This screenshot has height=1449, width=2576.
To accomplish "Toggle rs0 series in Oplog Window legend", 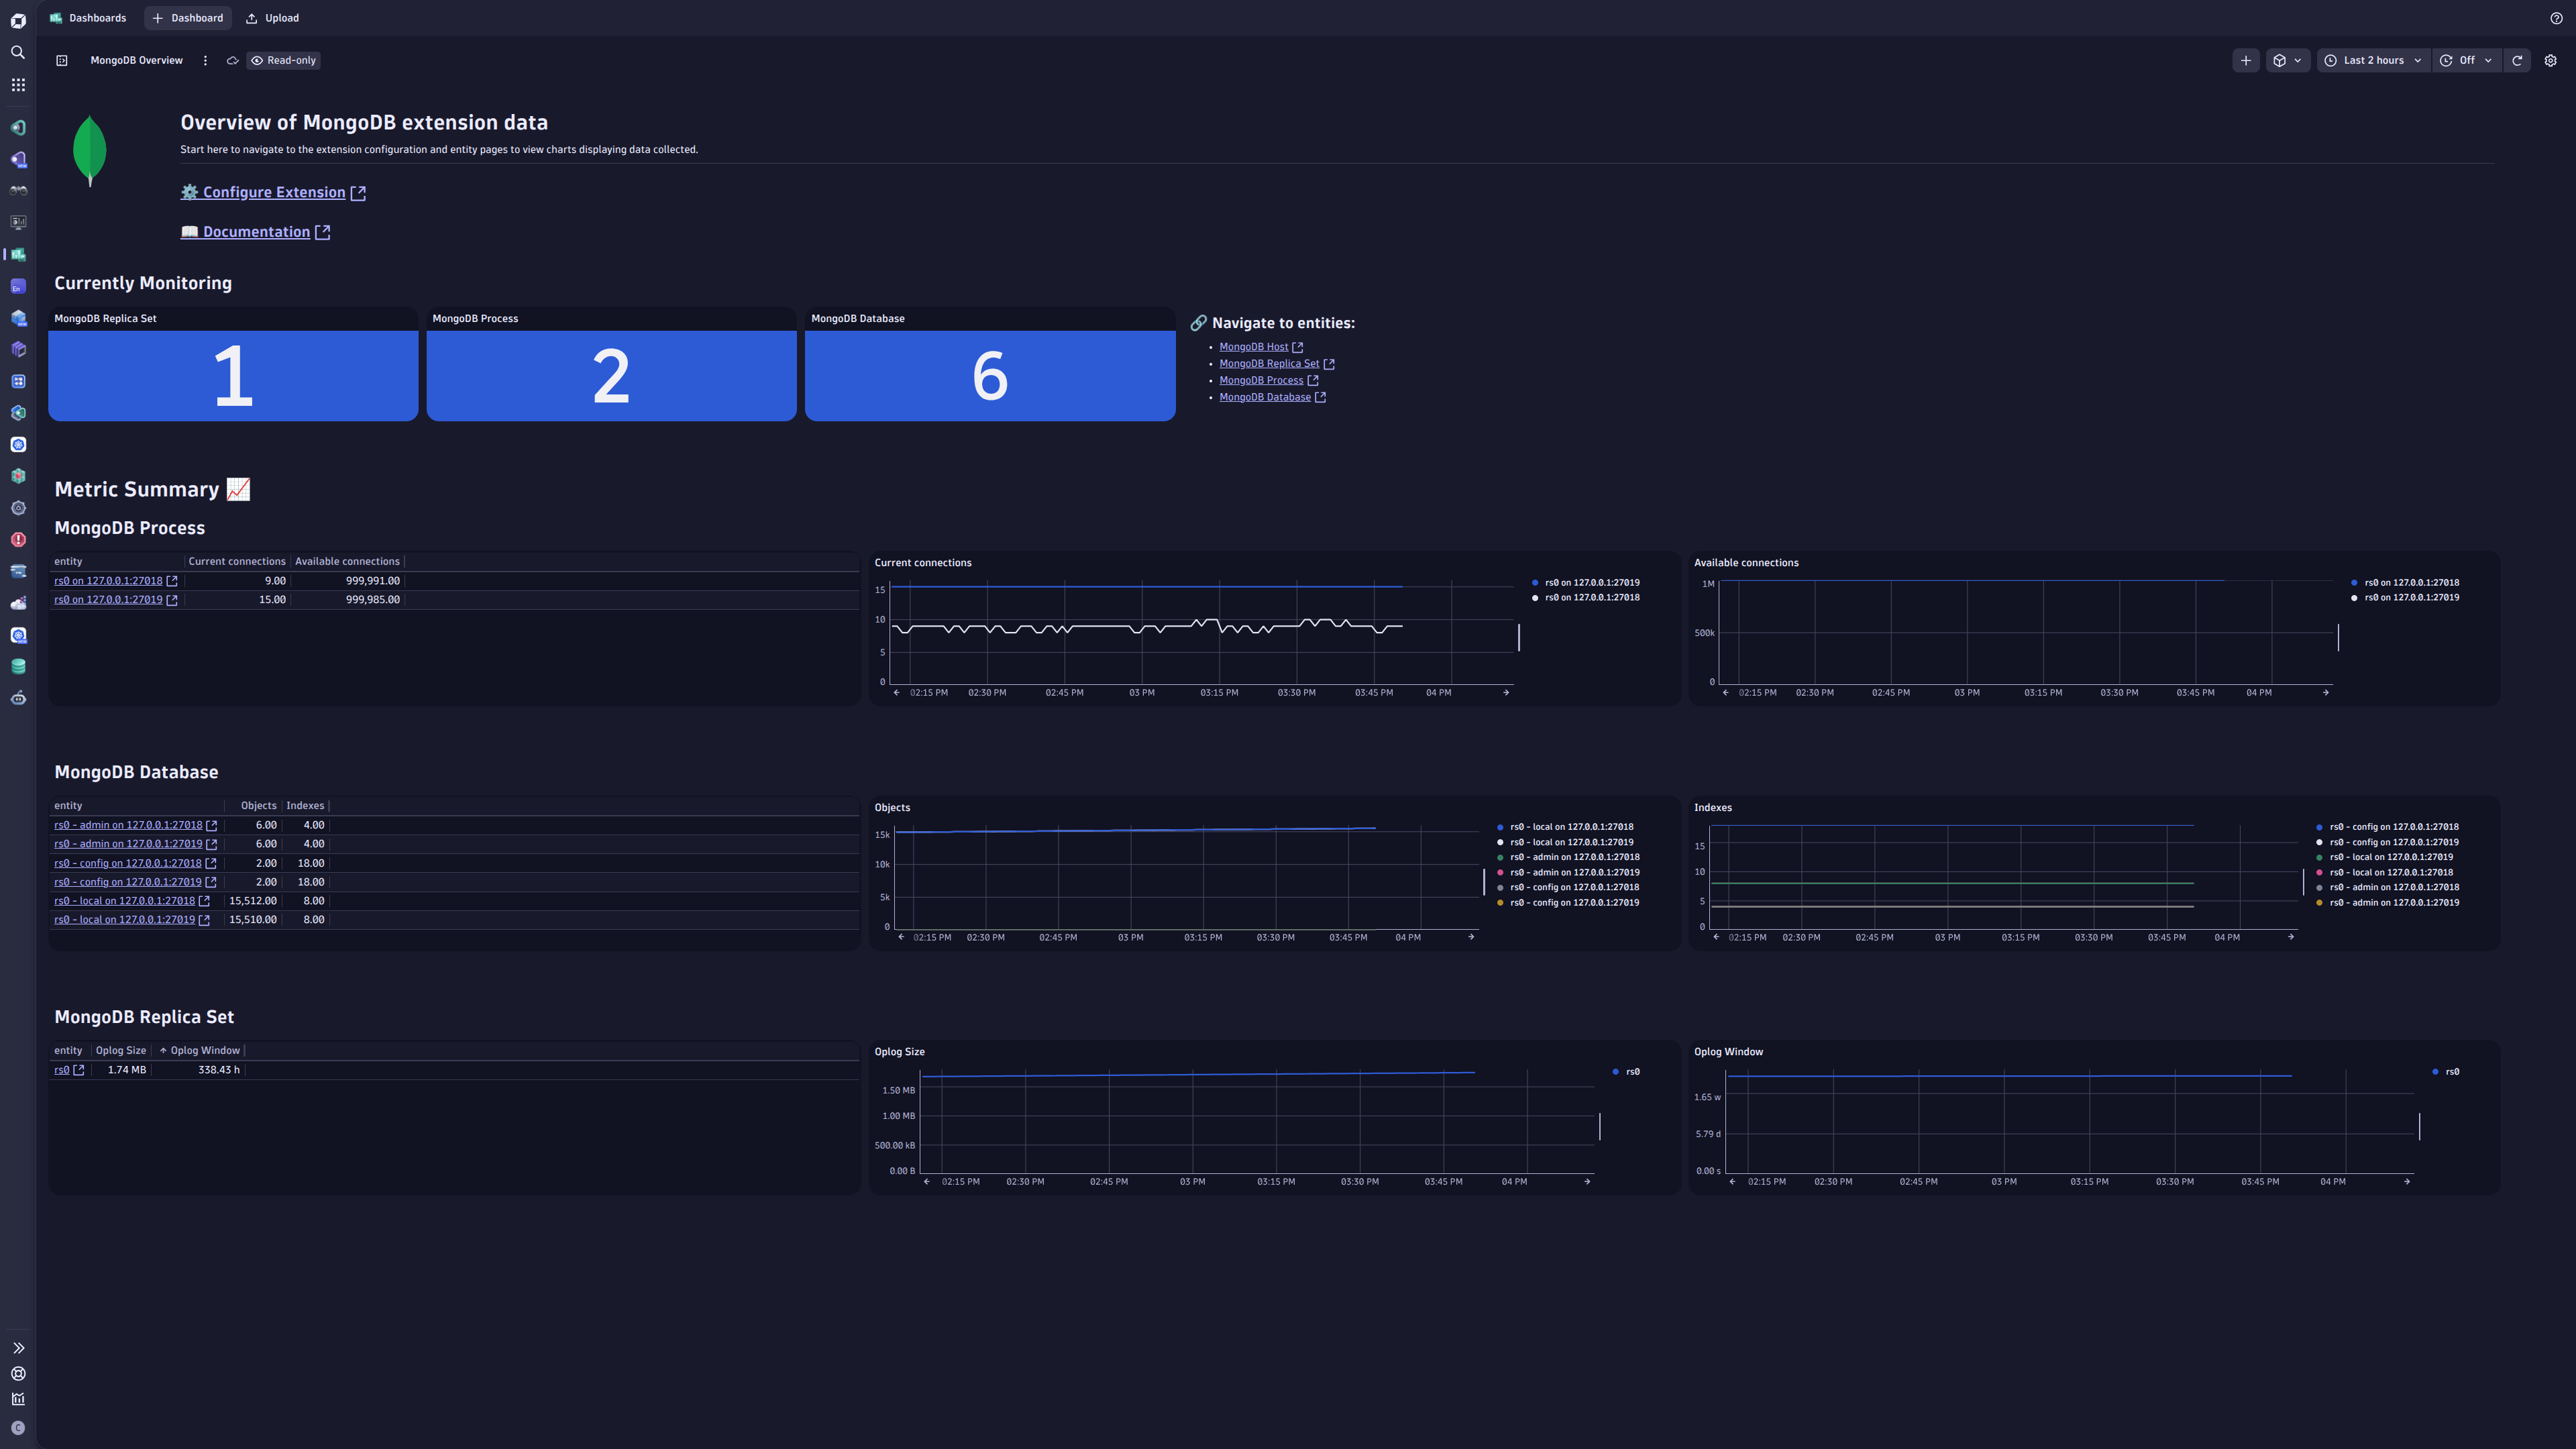I will (x=2445, y=1071).
